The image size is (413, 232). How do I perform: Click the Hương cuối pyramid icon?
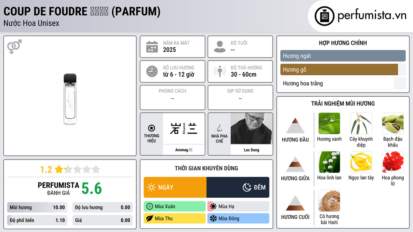[295, 203]
